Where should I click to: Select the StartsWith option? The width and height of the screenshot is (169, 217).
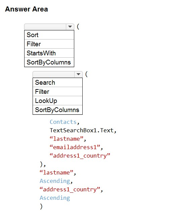coord(49,53)
